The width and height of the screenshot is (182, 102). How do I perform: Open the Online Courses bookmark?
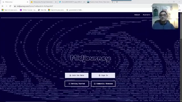[x=28, y=10]
